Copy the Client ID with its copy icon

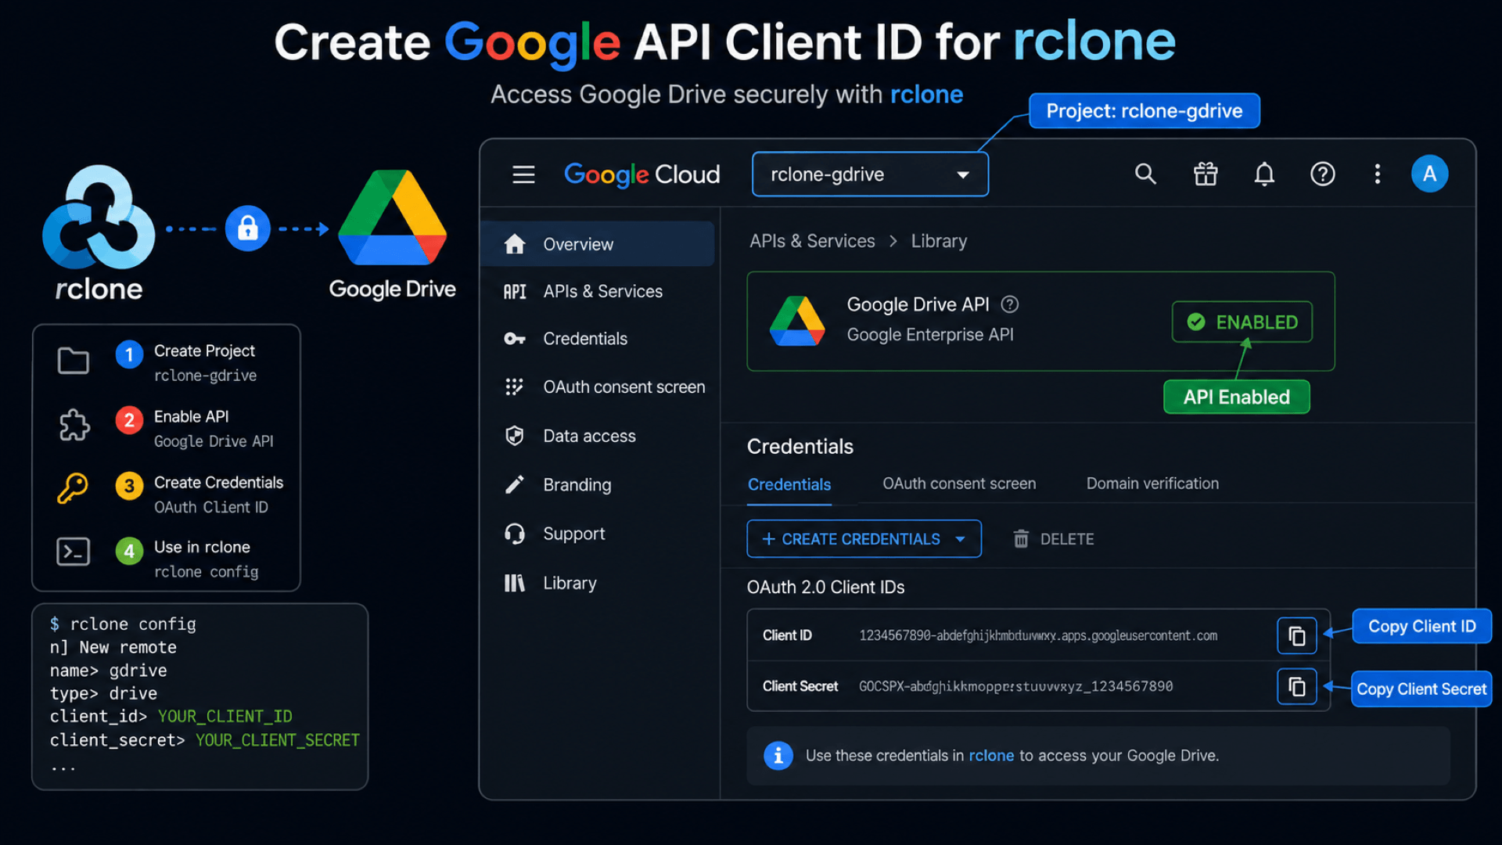coord(1296,635)
